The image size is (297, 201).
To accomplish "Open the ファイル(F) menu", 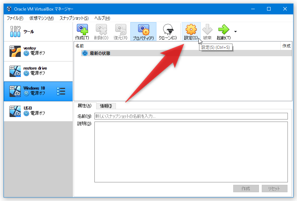I will (x=15, y=18).
